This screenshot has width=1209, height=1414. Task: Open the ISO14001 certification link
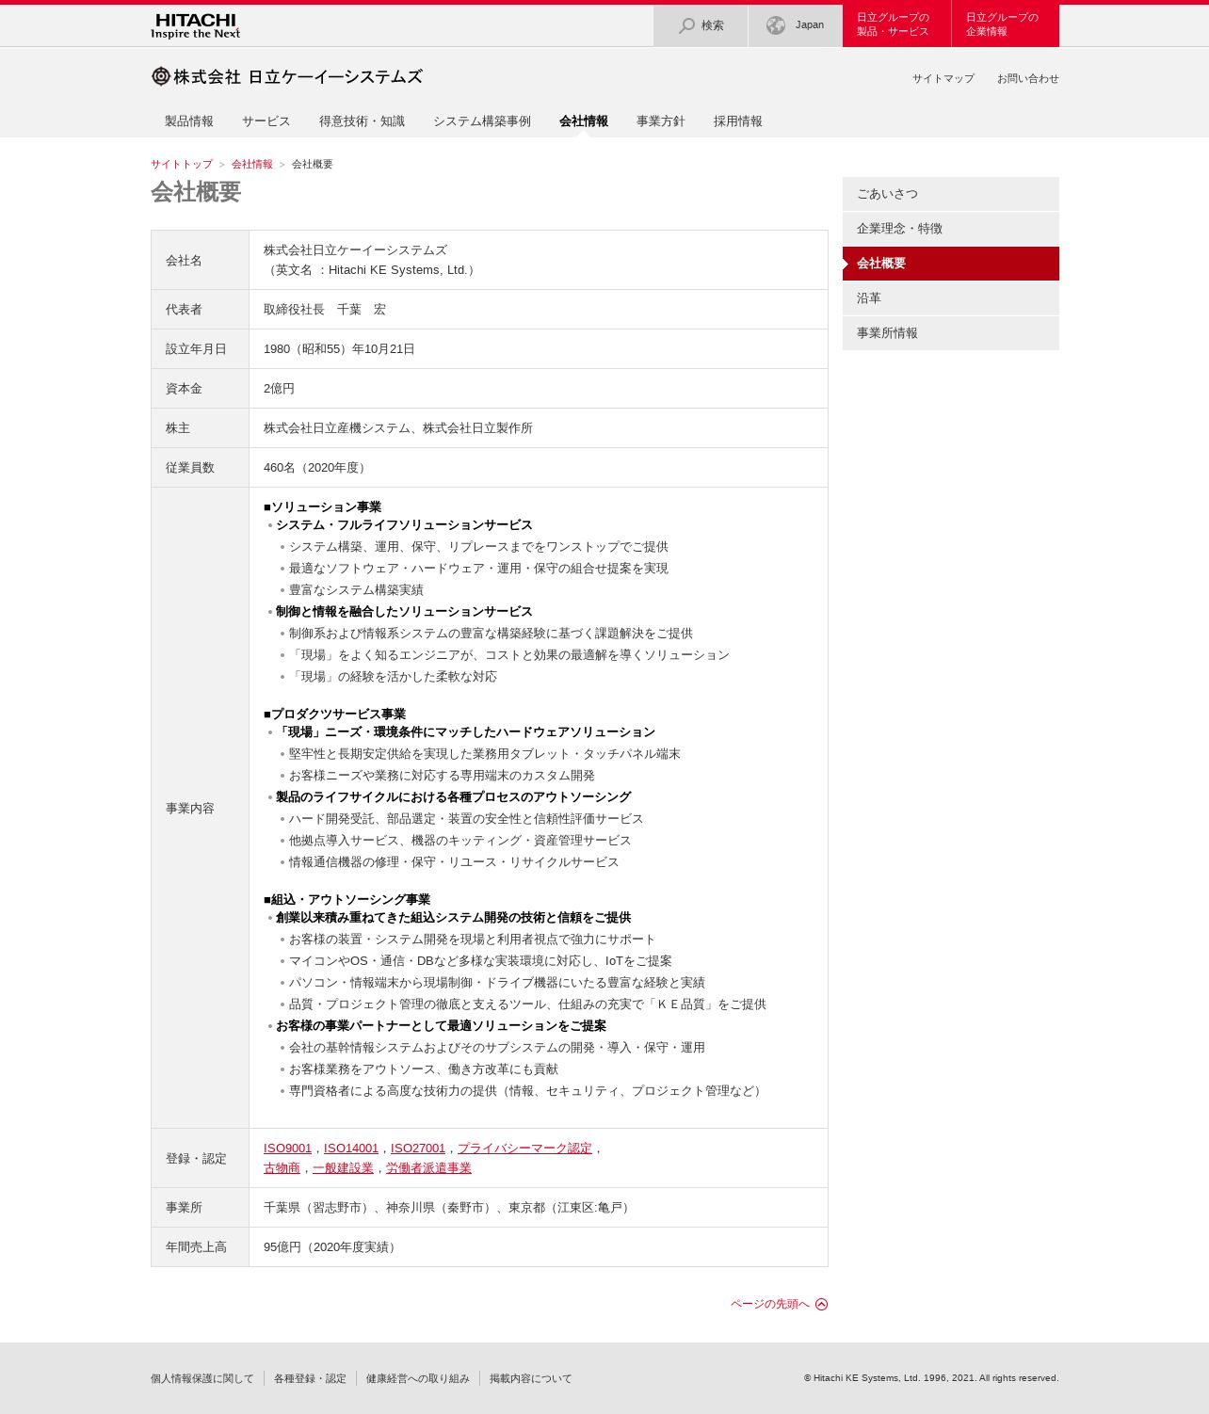tap(351, 1149)
